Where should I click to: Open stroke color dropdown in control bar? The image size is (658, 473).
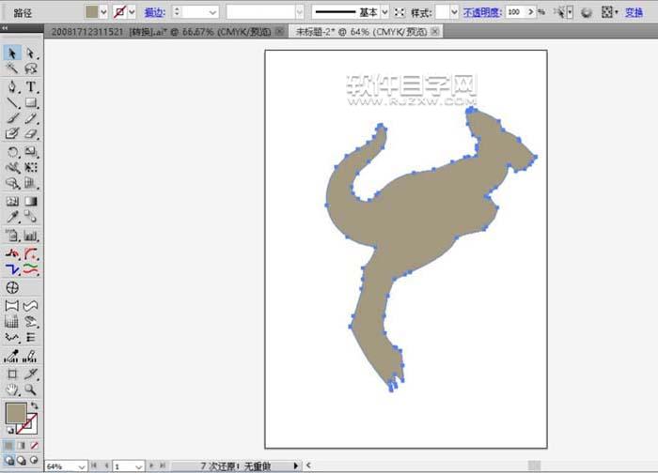click(132, 12)
